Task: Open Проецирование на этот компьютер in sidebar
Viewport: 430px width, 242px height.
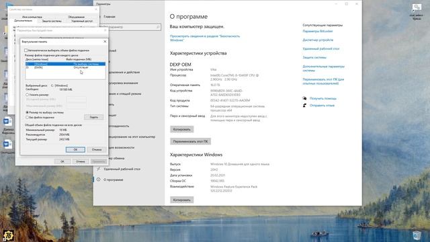Action: (x=132, y=136)
